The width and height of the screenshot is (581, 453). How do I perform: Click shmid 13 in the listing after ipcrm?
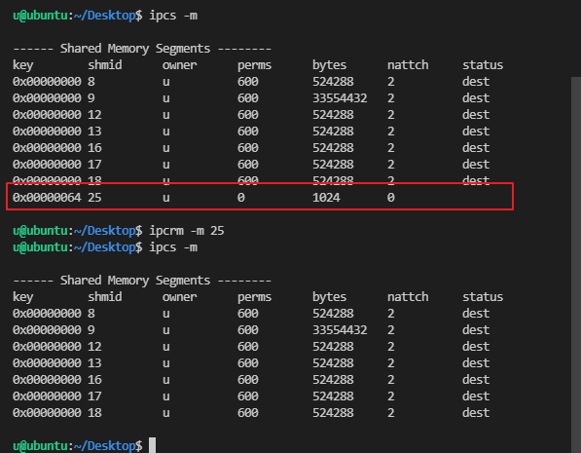(94, 363)
